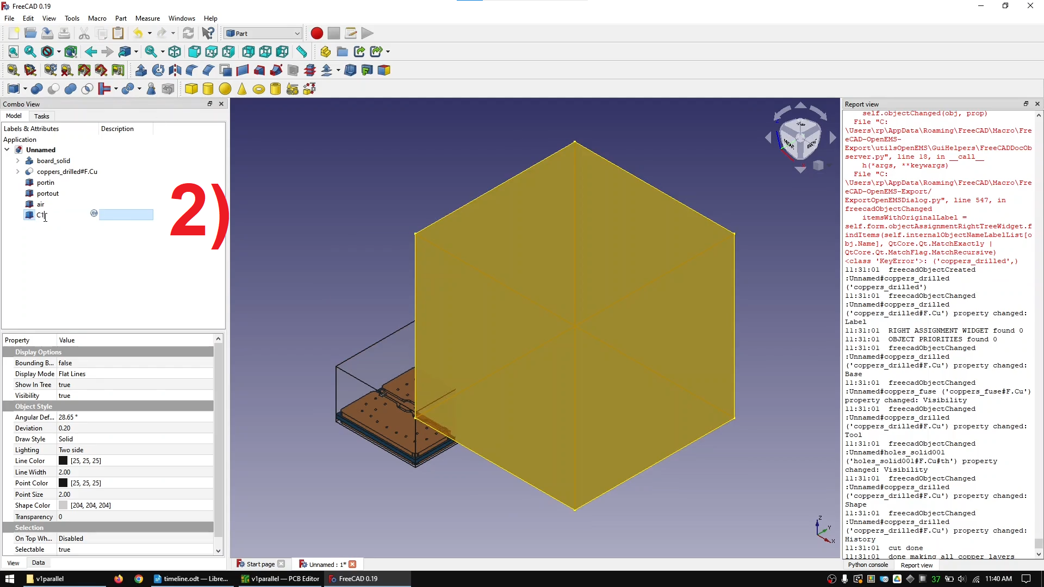Switch to the Python console tab
The image size is (1044, 587).
click(868, 565)
